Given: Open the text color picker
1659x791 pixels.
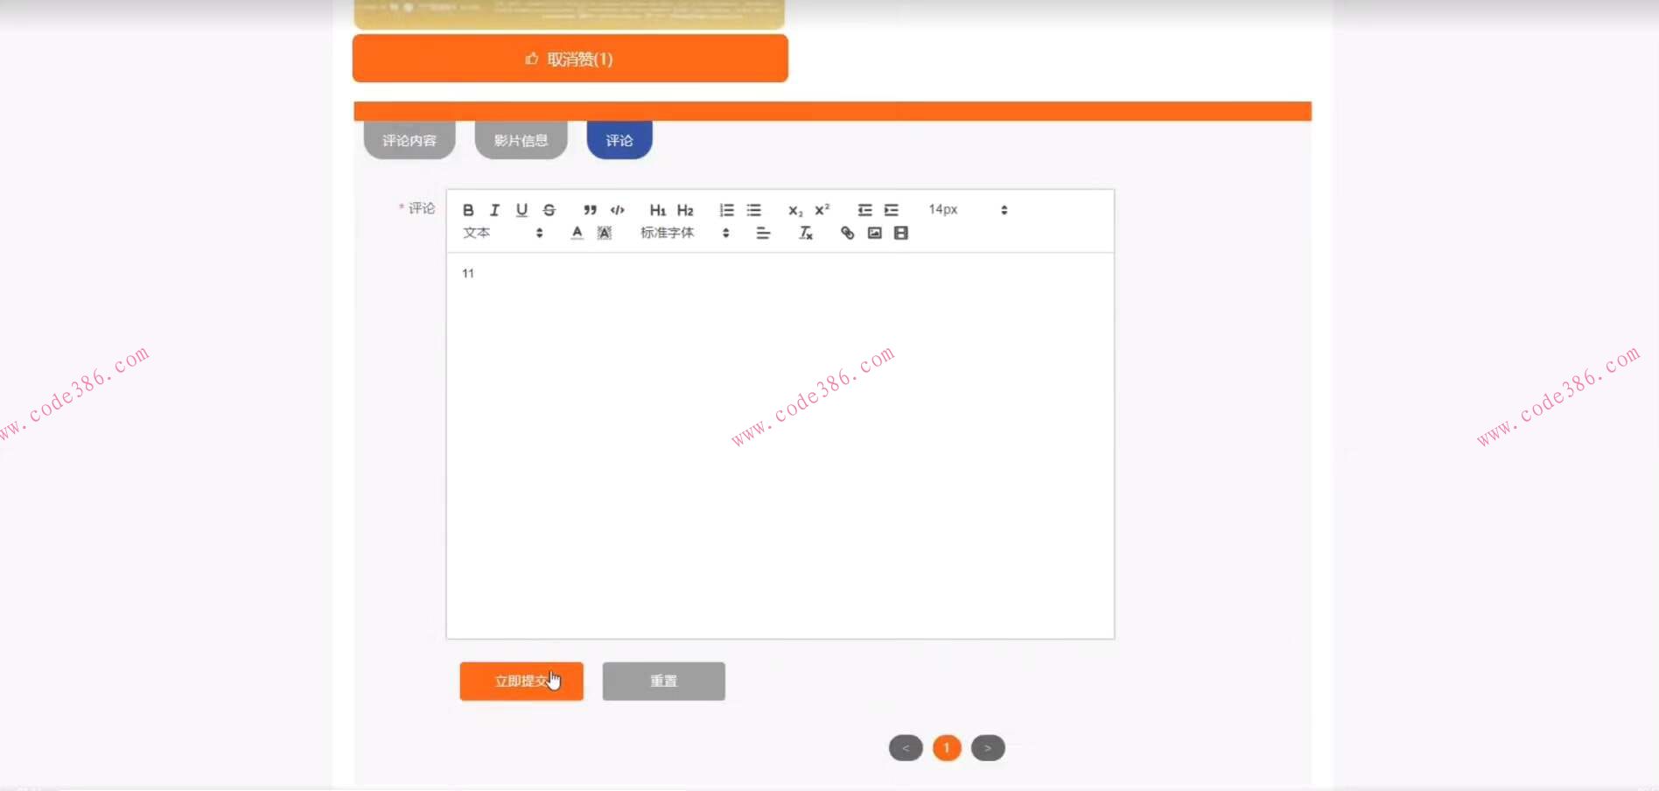Looking at the screenshot, I should pos(577,233).
